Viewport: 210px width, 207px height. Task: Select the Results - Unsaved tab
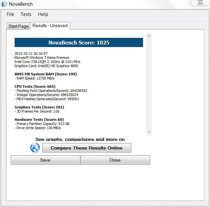pyautogui.click(x=50, y=26)
